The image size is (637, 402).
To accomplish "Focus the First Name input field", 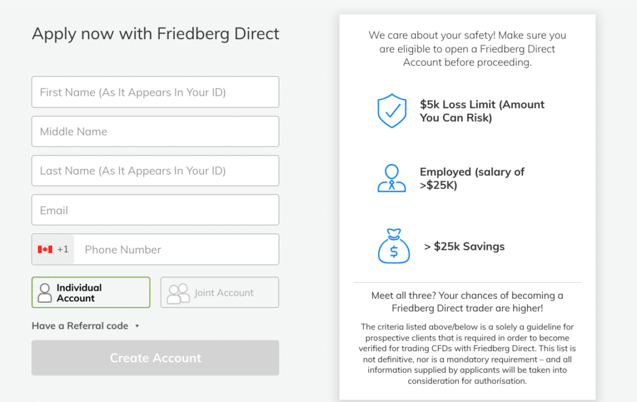I will (x=155, y=92).
